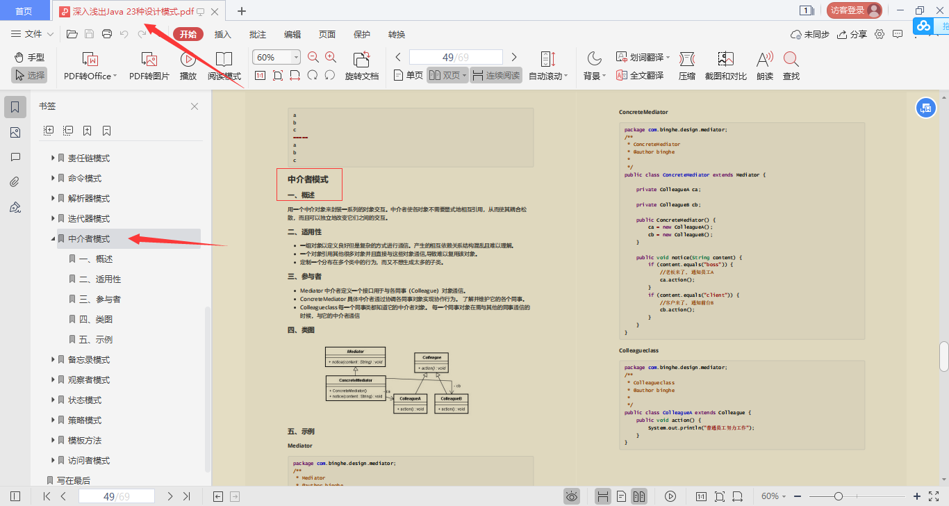Open the bookmarks sidebar panel icon
The height and width of the screenshot is (506, 949).
pyautogui.click(x=15, y=107)
